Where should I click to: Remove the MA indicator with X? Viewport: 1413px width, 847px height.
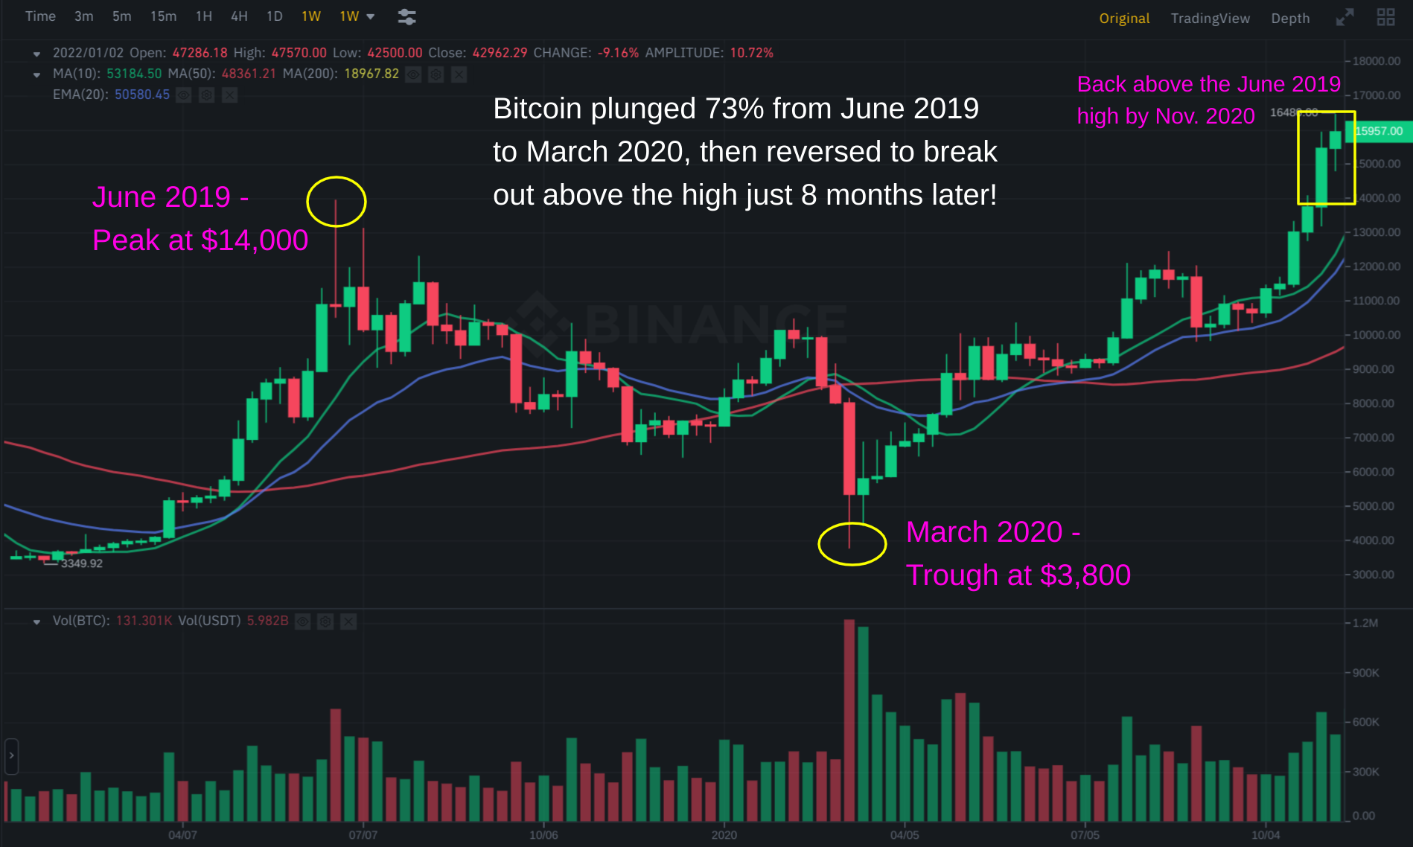459,74
